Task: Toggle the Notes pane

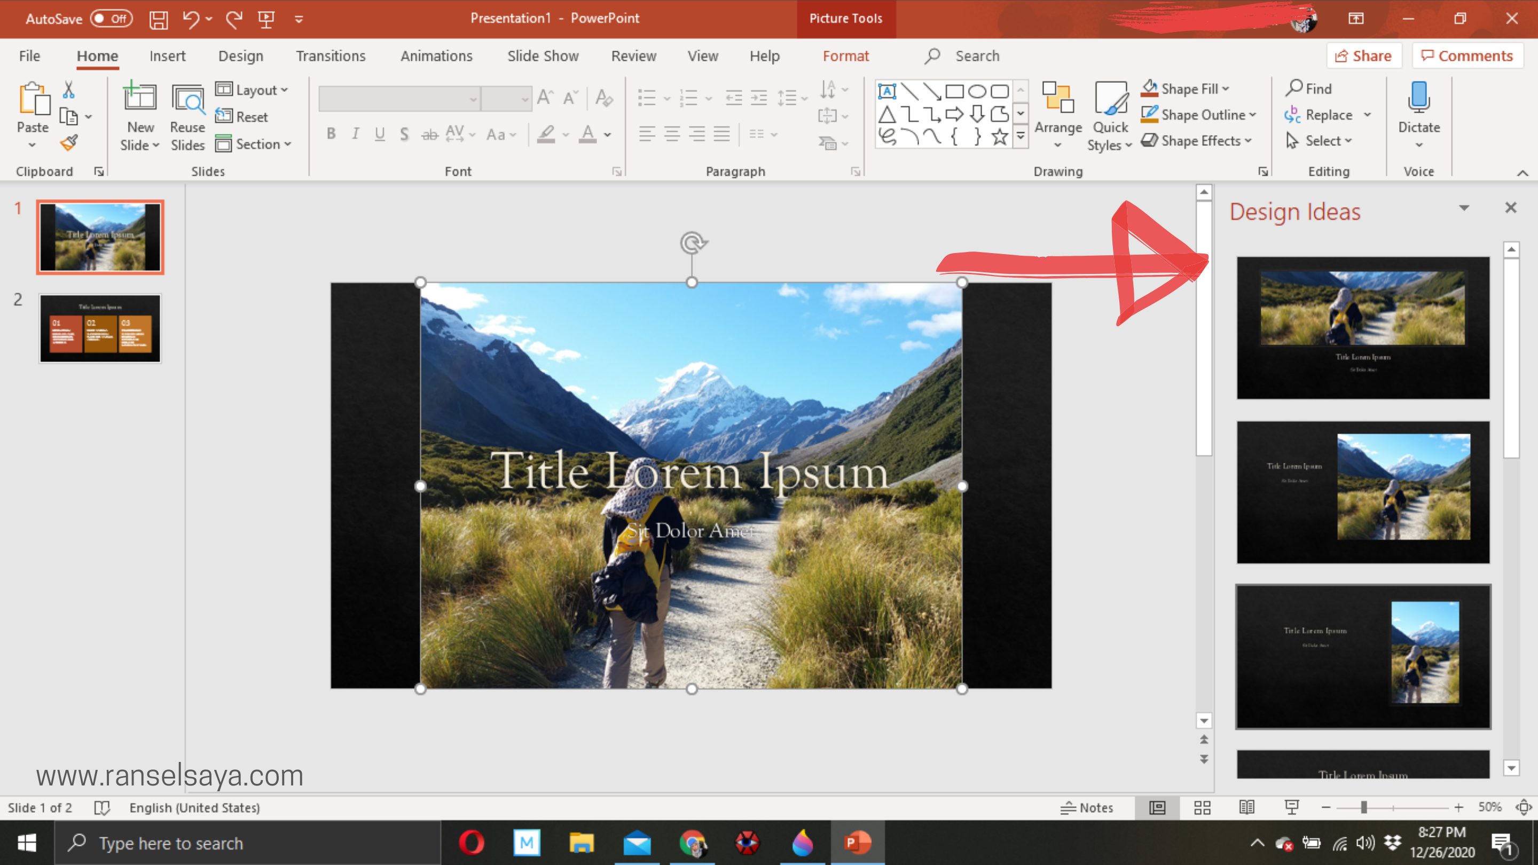Action: pyautogui.click(x=1087, y=808)
